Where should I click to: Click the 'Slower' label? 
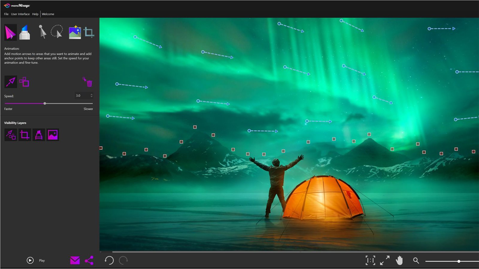88,109
